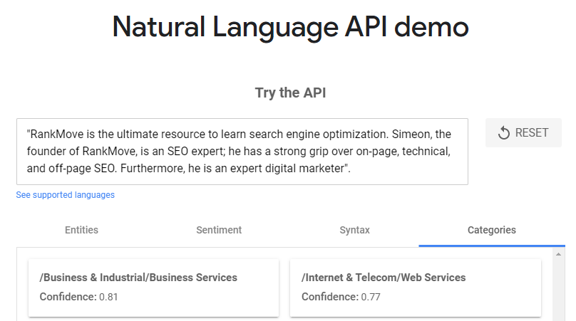The height and width of the screenshot is (321, 576).
Task: Select the /Business & Industrial/Business Services category text
Action: coord(138,278)
